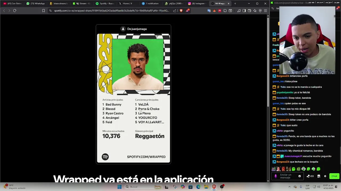Click the purple microphone icon in chat input

click(275, 176)
